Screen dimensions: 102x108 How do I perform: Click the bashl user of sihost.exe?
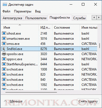click(85, 33)
